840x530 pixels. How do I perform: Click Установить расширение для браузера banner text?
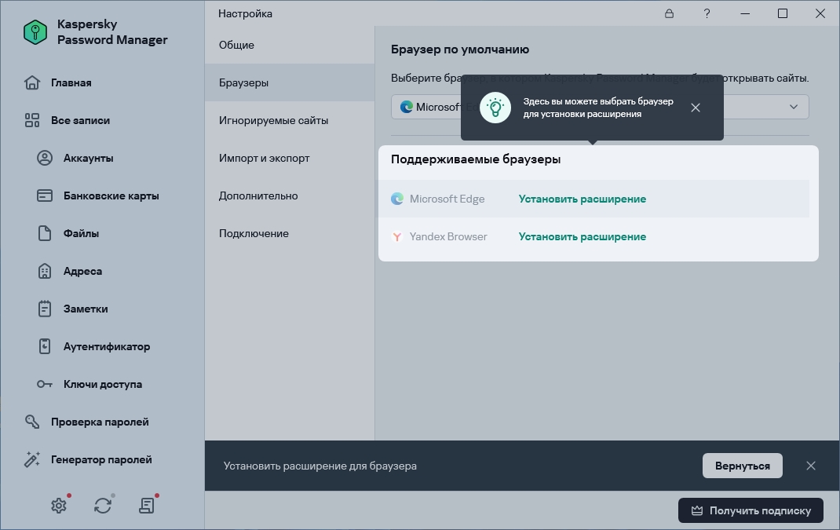(x=320, y=466)
